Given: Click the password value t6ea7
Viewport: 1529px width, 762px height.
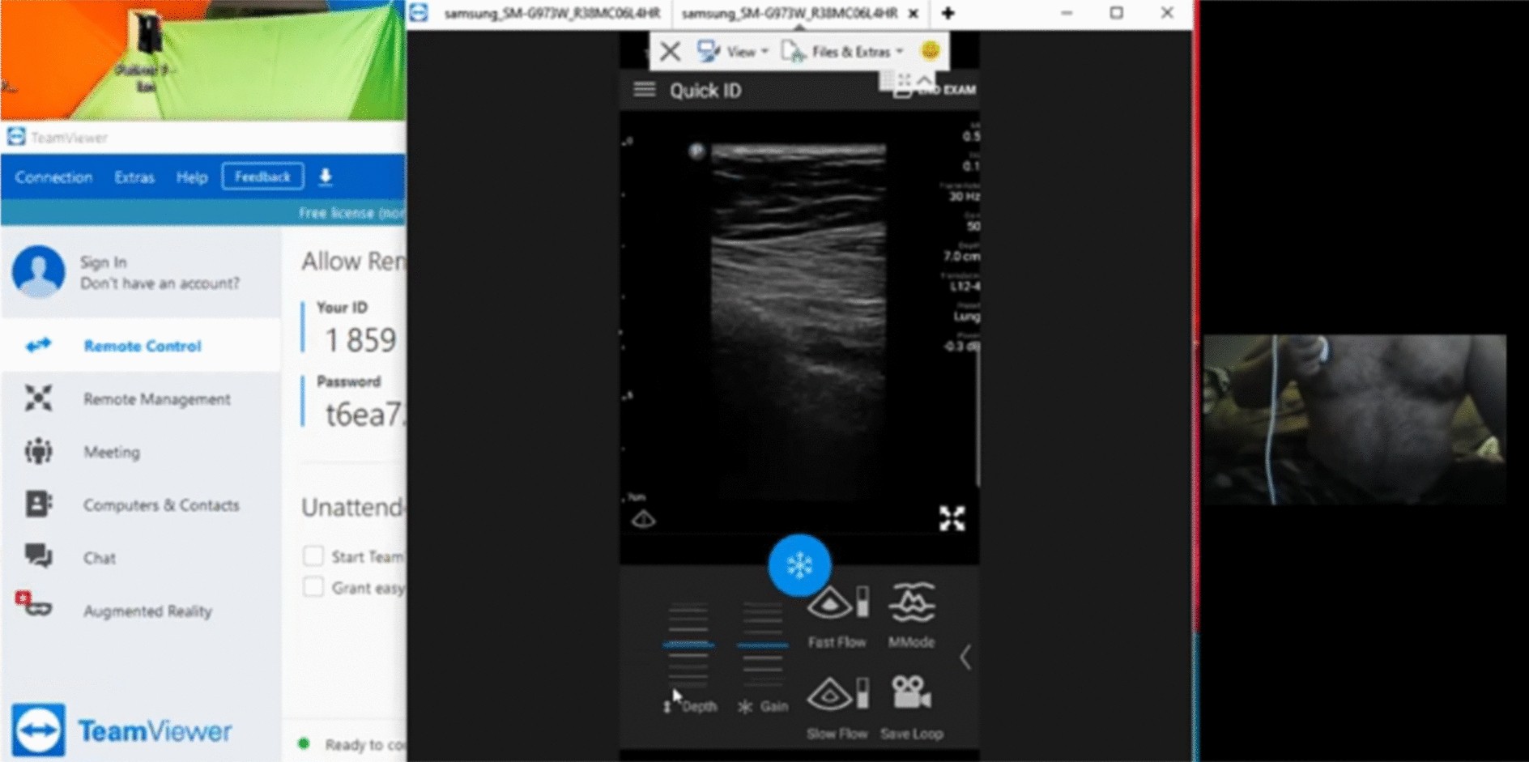Looking at the screenshot, I should [x=364, y=415].
